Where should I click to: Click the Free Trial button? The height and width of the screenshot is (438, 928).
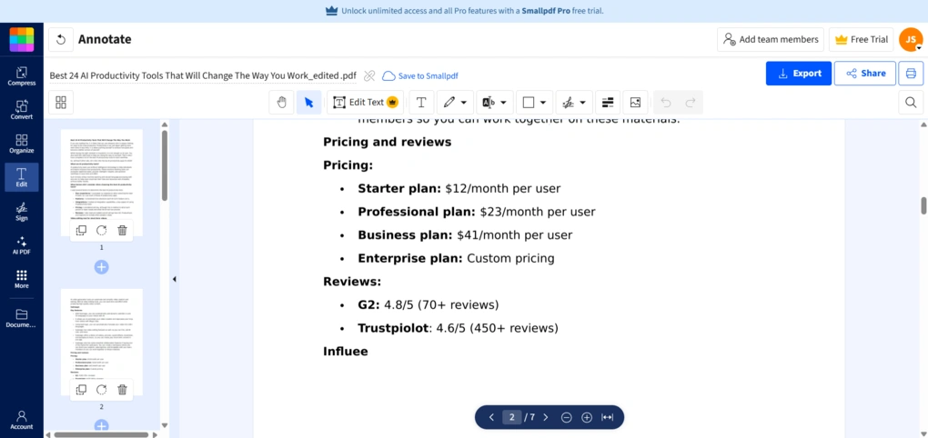(x=861, y=40)
